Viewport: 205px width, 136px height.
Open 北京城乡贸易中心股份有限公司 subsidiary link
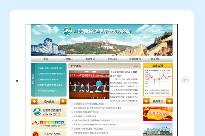coord(50,68)
